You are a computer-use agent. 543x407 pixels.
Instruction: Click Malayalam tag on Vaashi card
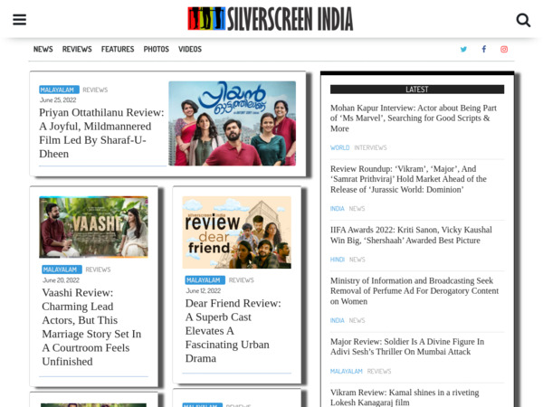point(62,270)
